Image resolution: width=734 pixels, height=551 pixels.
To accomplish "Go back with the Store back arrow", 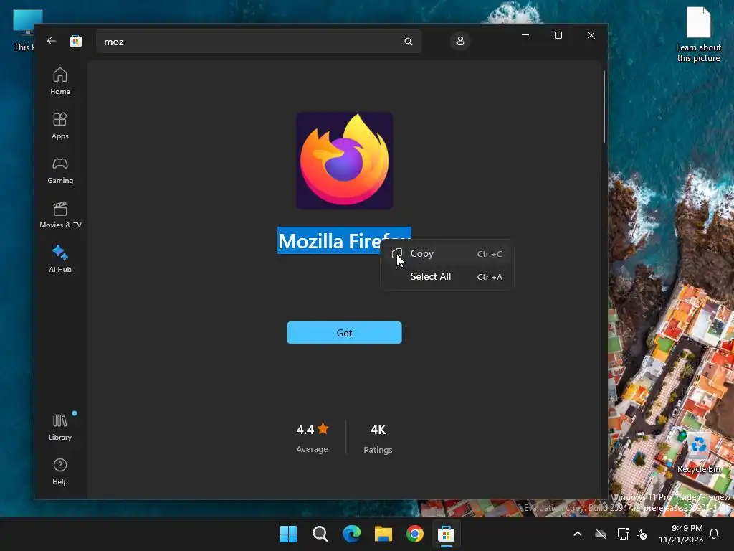I will point(52,41).
